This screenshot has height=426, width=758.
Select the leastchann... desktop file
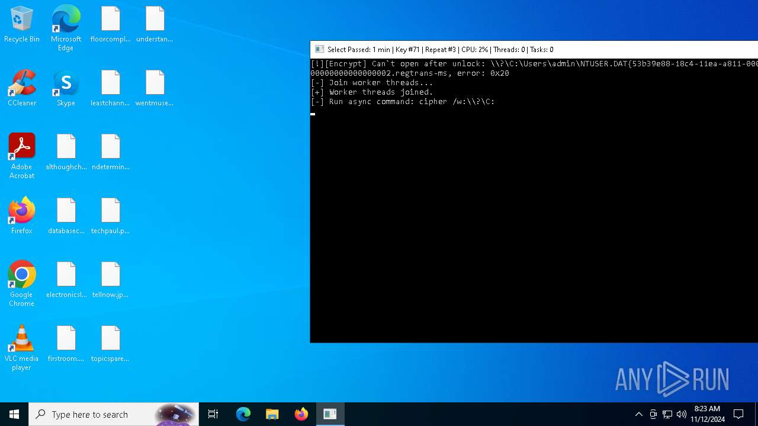click(x=110, y=89)
